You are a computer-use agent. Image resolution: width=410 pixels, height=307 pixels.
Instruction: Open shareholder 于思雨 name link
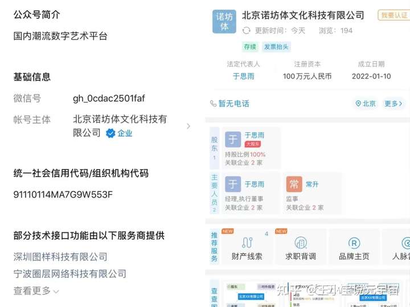pyautogui.click(x=255, y=135)
